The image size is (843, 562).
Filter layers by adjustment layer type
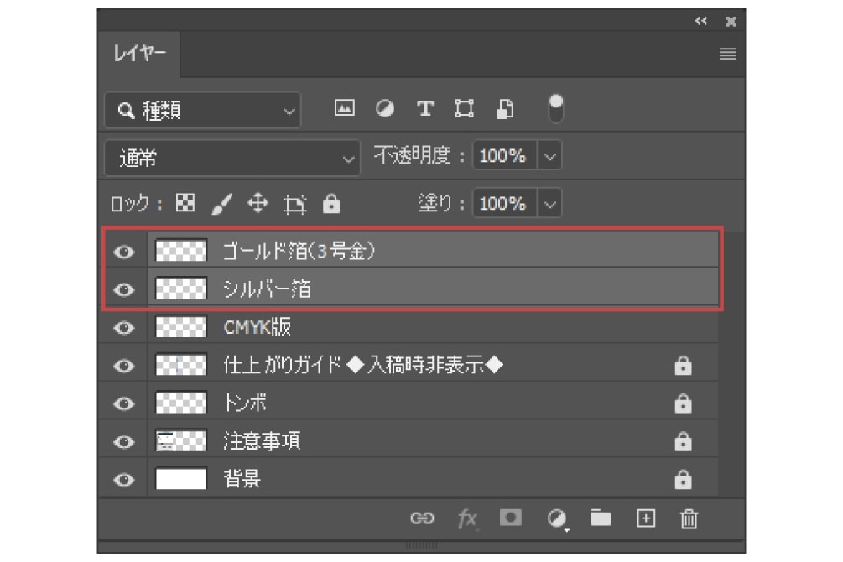click(384, 109)
